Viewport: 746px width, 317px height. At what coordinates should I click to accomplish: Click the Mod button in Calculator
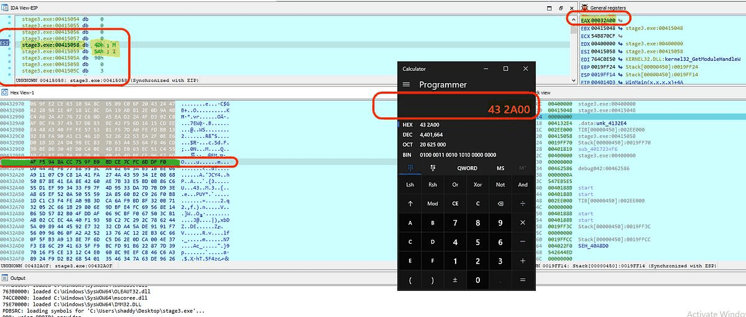click(x=433, y=203)
